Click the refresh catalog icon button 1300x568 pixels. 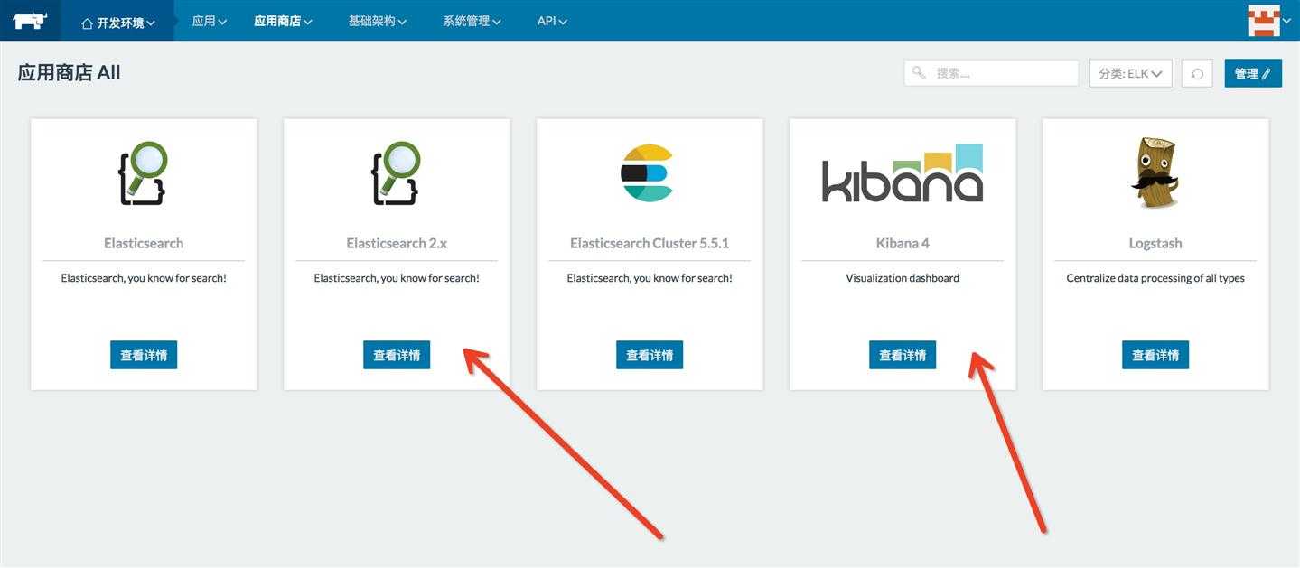pyautogui.click(x=1197, y=73)
